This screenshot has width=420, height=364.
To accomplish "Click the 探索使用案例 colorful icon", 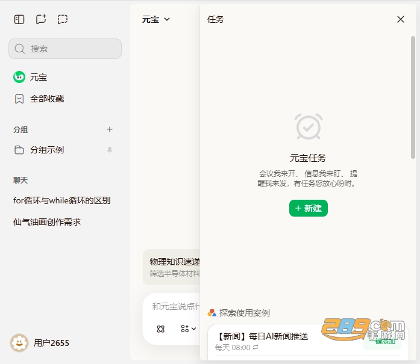I will tap(212, 313).
